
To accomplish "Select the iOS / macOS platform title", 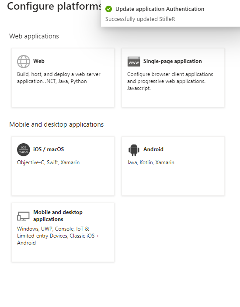I will coord(49,149).
